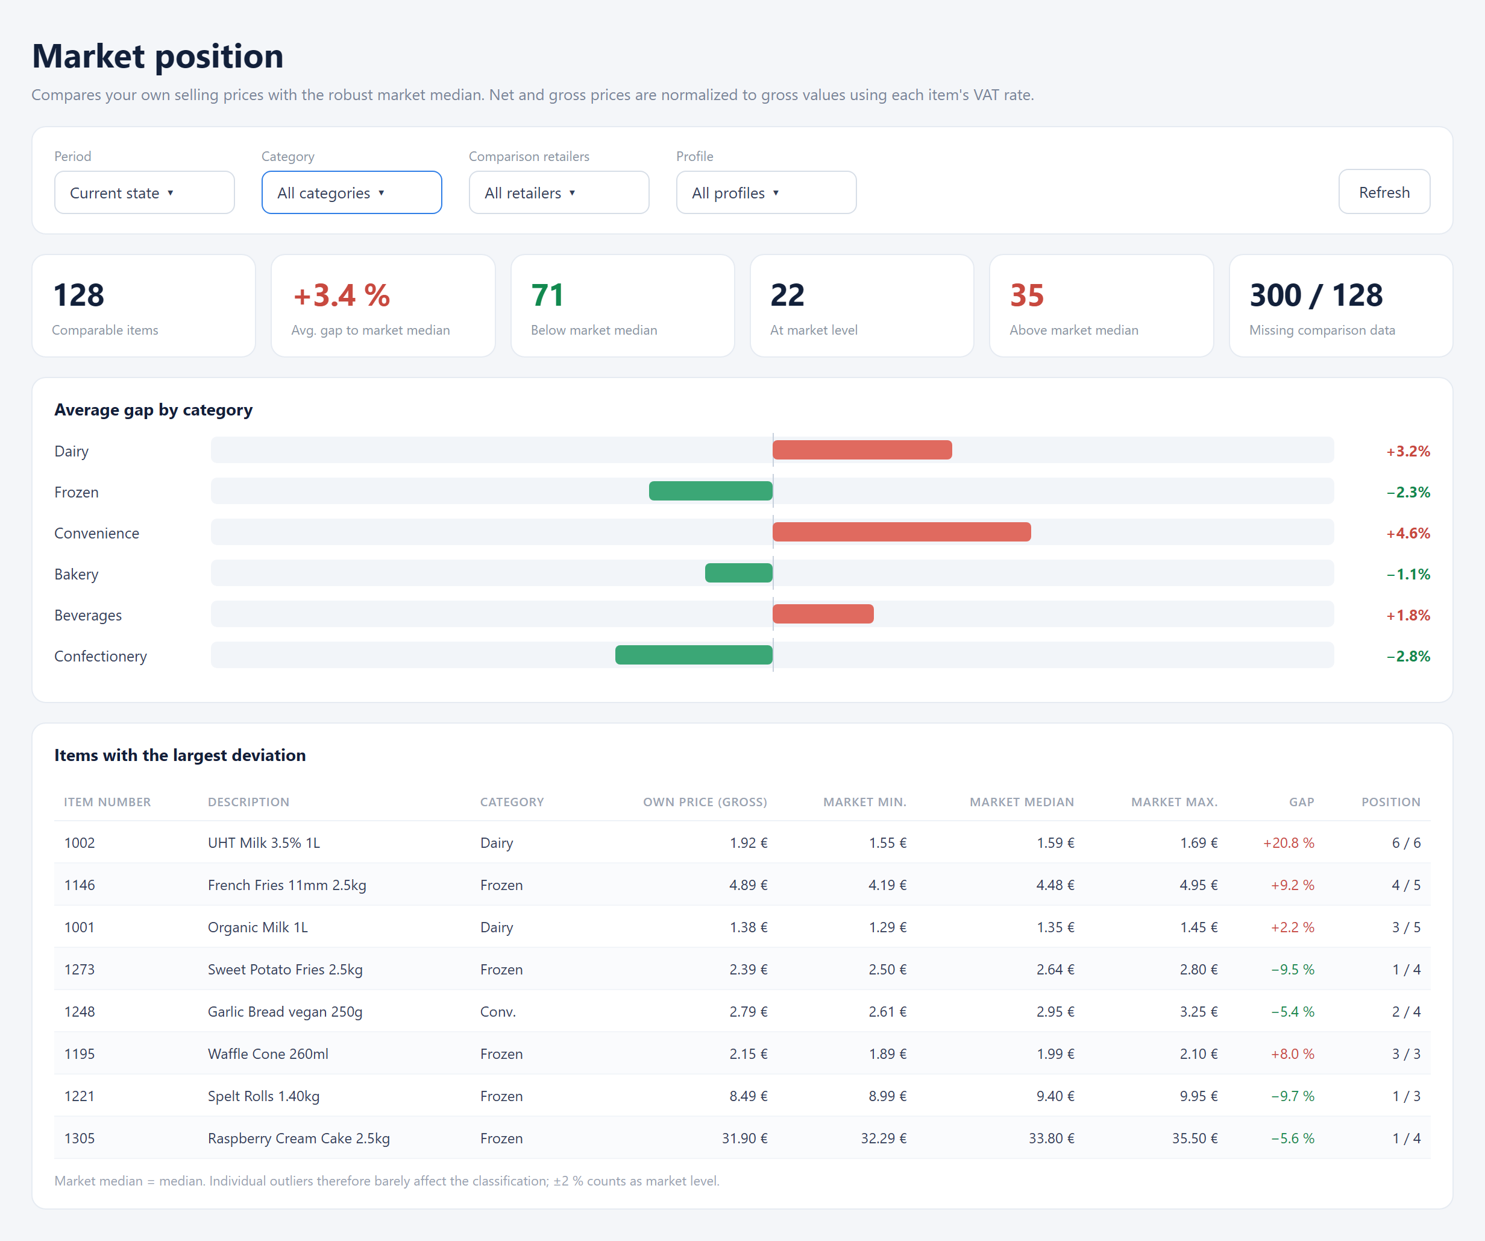Open the Period dropdown showing Current state
Screen dimensions: 1485x1241
[144, 192]
